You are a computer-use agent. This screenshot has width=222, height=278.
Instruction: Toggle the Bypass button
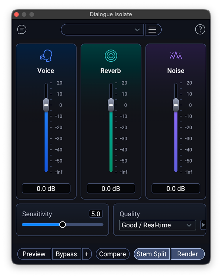(x=66, y=254)
